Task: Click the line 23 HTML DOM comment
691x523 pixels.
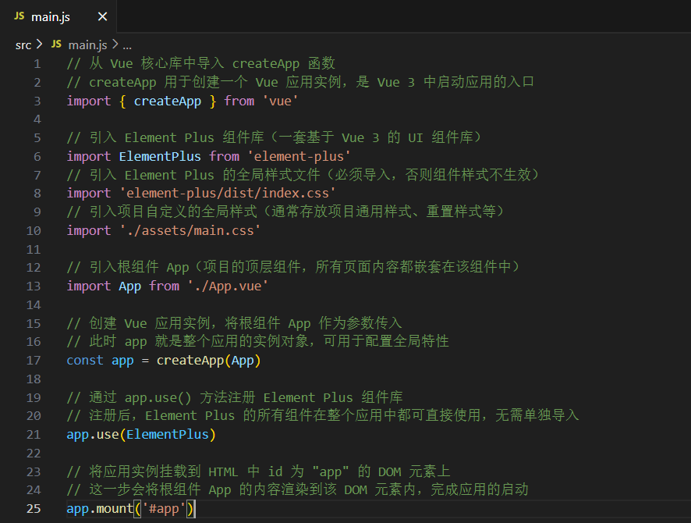Action: pyautogui.click(x=258, y=471)
